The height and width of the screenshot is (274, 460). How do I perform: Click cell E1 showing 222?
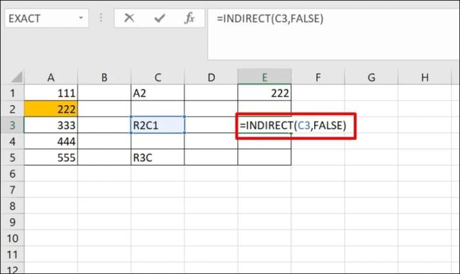tap(265, 93)
